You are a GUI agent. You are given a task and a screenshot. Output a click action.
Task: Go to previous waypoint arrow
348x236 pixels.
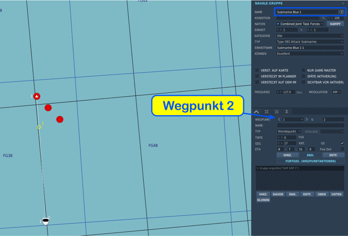tap(279, 120)
